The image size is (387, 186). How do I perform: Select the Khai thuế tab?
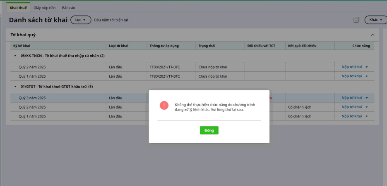18,8
